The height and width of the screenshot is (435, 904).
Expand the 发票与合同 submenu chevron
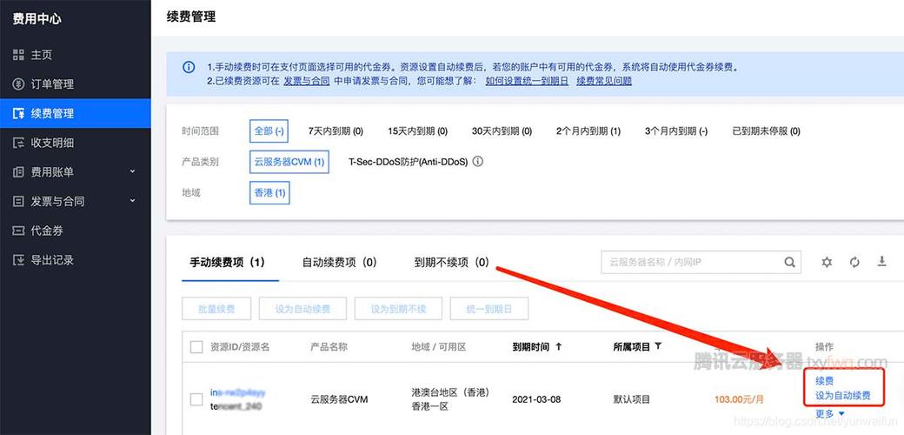click(x=132, y=201)
